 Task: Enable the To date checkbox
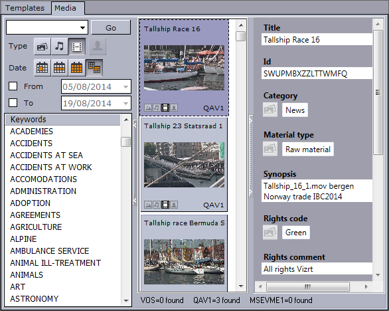click(13, 102)
